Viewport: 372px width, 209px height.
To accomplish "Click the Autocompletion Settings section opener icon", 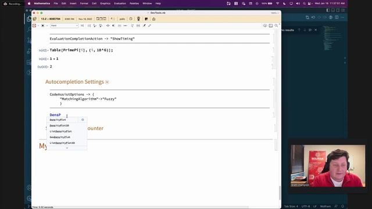I will pyautogui.click(x=107, y=82).
